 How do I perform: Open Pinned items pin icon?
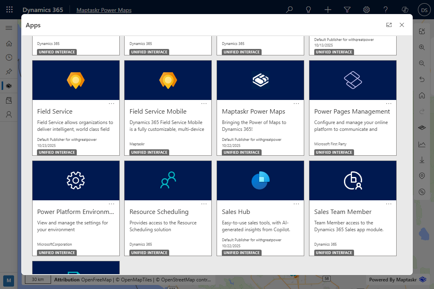[x=9, y=71]
